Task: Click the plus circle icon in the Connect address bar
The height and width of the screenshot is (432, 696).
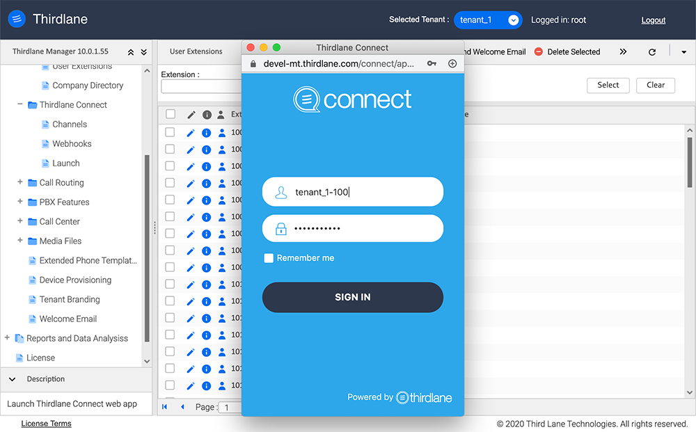Action: click(452, 63)
